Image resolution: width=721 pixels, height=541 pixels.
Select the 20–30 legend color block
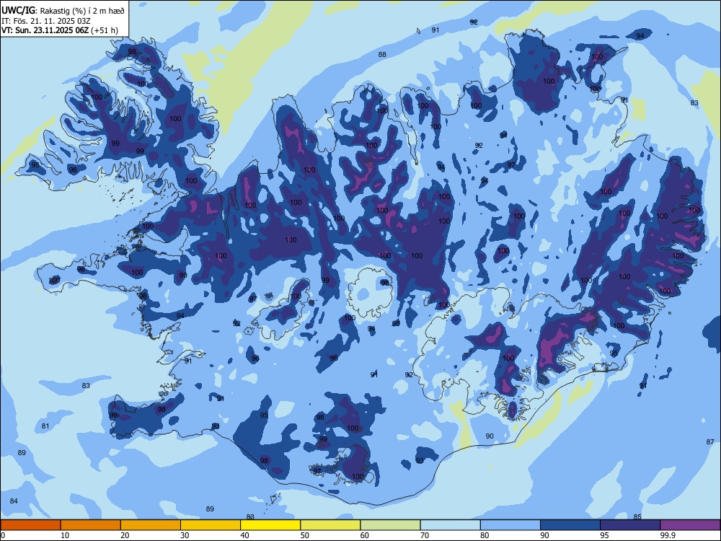click(151, 525)
